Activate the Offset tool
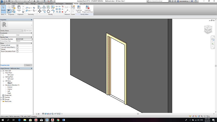 tap(44, 7)
